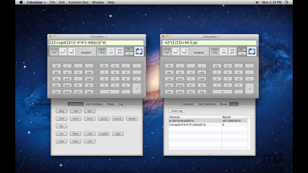Click the equals key in right calculator
The image size is (308, 173).
coord(250,89)
